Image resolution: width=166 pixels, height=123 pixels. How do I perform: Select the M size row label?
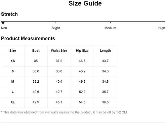(13, 82)
